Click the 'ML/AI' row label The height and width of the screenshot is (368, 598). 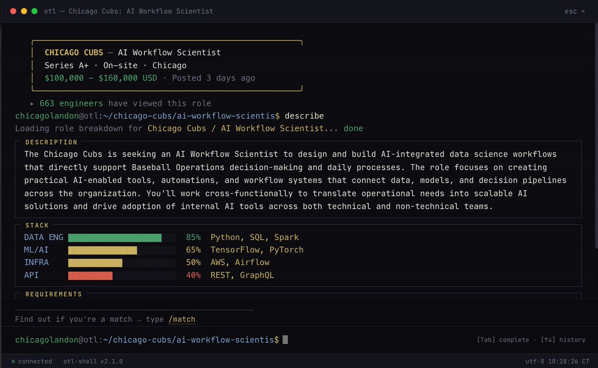coord(36,250)
